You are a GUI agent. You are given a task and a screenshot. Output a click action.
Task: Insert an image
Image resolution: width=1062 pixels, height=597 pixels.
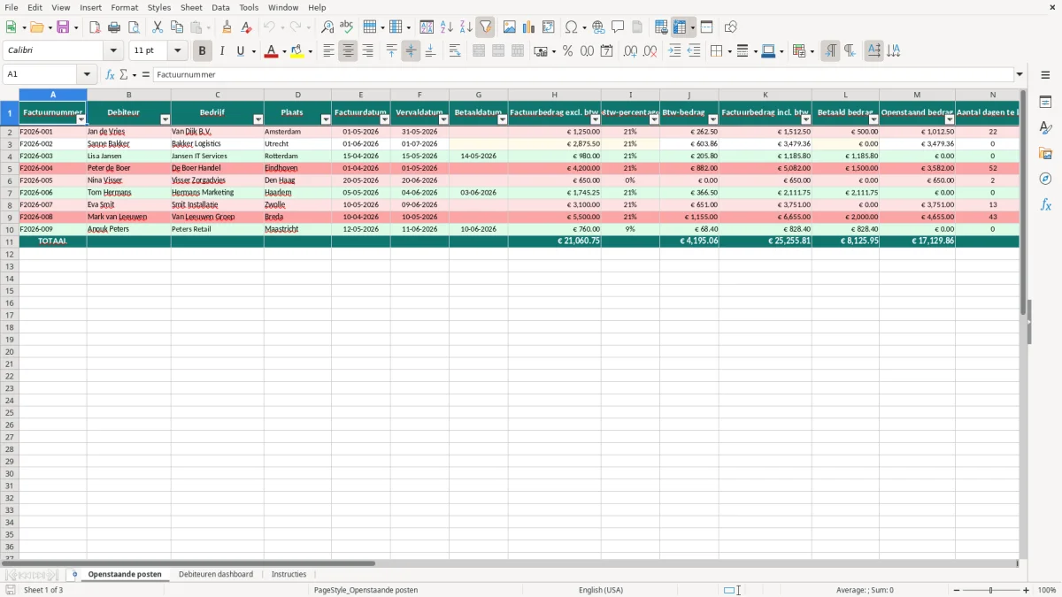click(x=510, y=27)
